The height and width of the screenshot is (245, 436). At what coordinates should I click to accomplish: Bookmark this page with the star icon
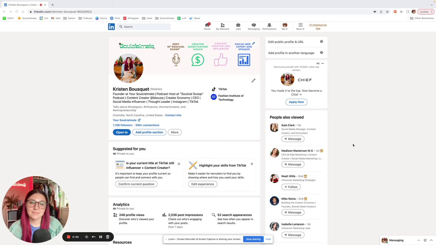[387, 12]
